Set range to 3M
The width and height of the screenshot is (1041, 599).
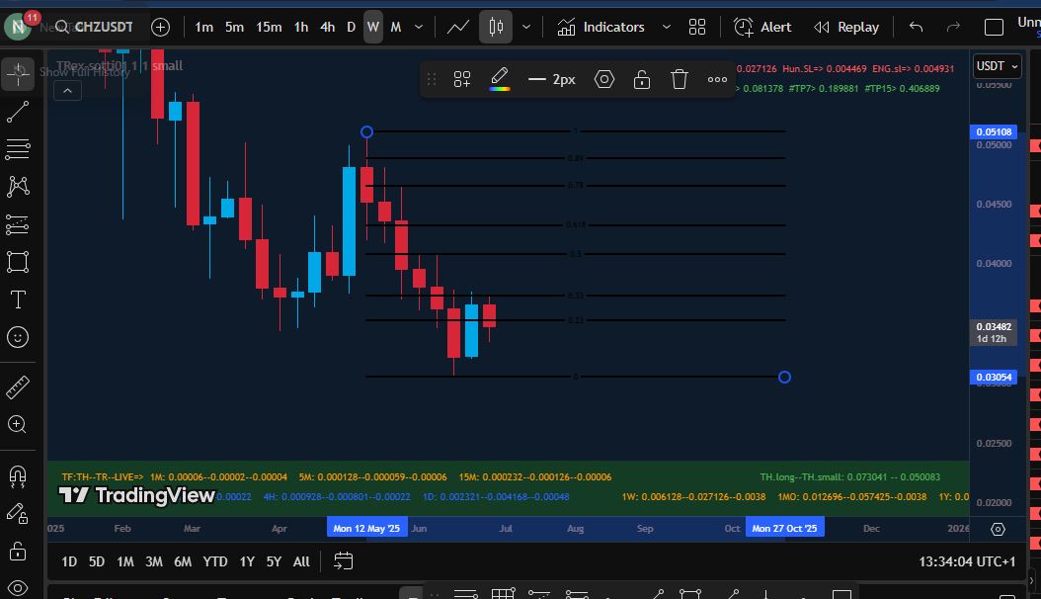click(x=154, y=561)
